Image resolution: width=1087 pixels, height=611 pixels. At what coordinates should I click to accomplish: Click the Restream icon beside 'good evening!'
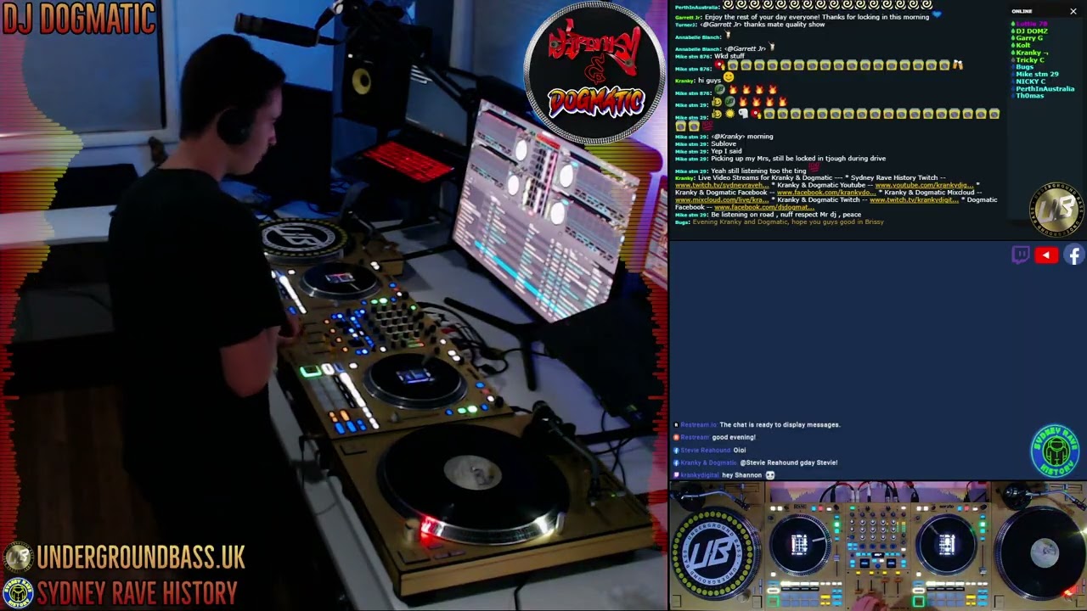[677, 437]
